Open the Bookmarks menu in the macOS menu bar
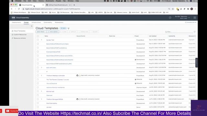This screenshot has width=207, height=116. coord(50,1)
